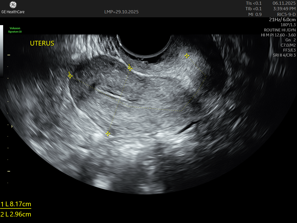Select caliper 2 top cross marker
The width and height of the screenshot is (297, 223).
130,69
